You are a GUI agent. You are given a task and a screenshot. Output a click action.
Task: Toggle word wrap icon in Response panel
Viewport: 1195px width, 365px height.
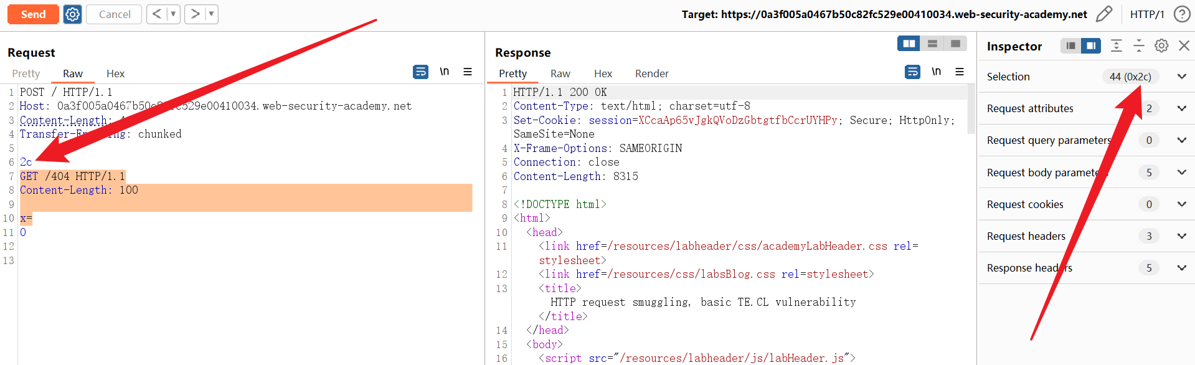click(912, 72)
